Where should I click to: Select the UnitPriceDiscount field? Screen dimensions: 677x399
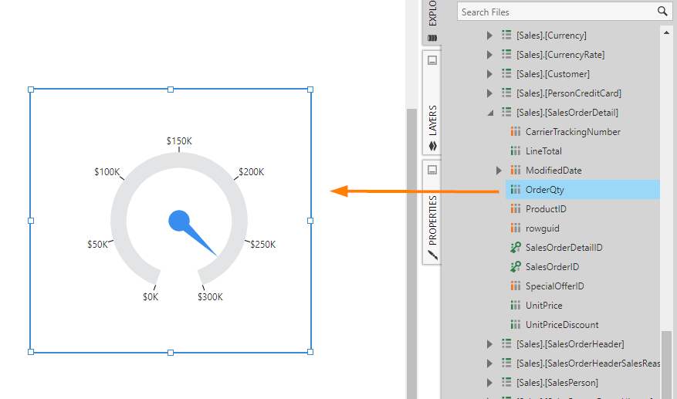coord(561,325)
